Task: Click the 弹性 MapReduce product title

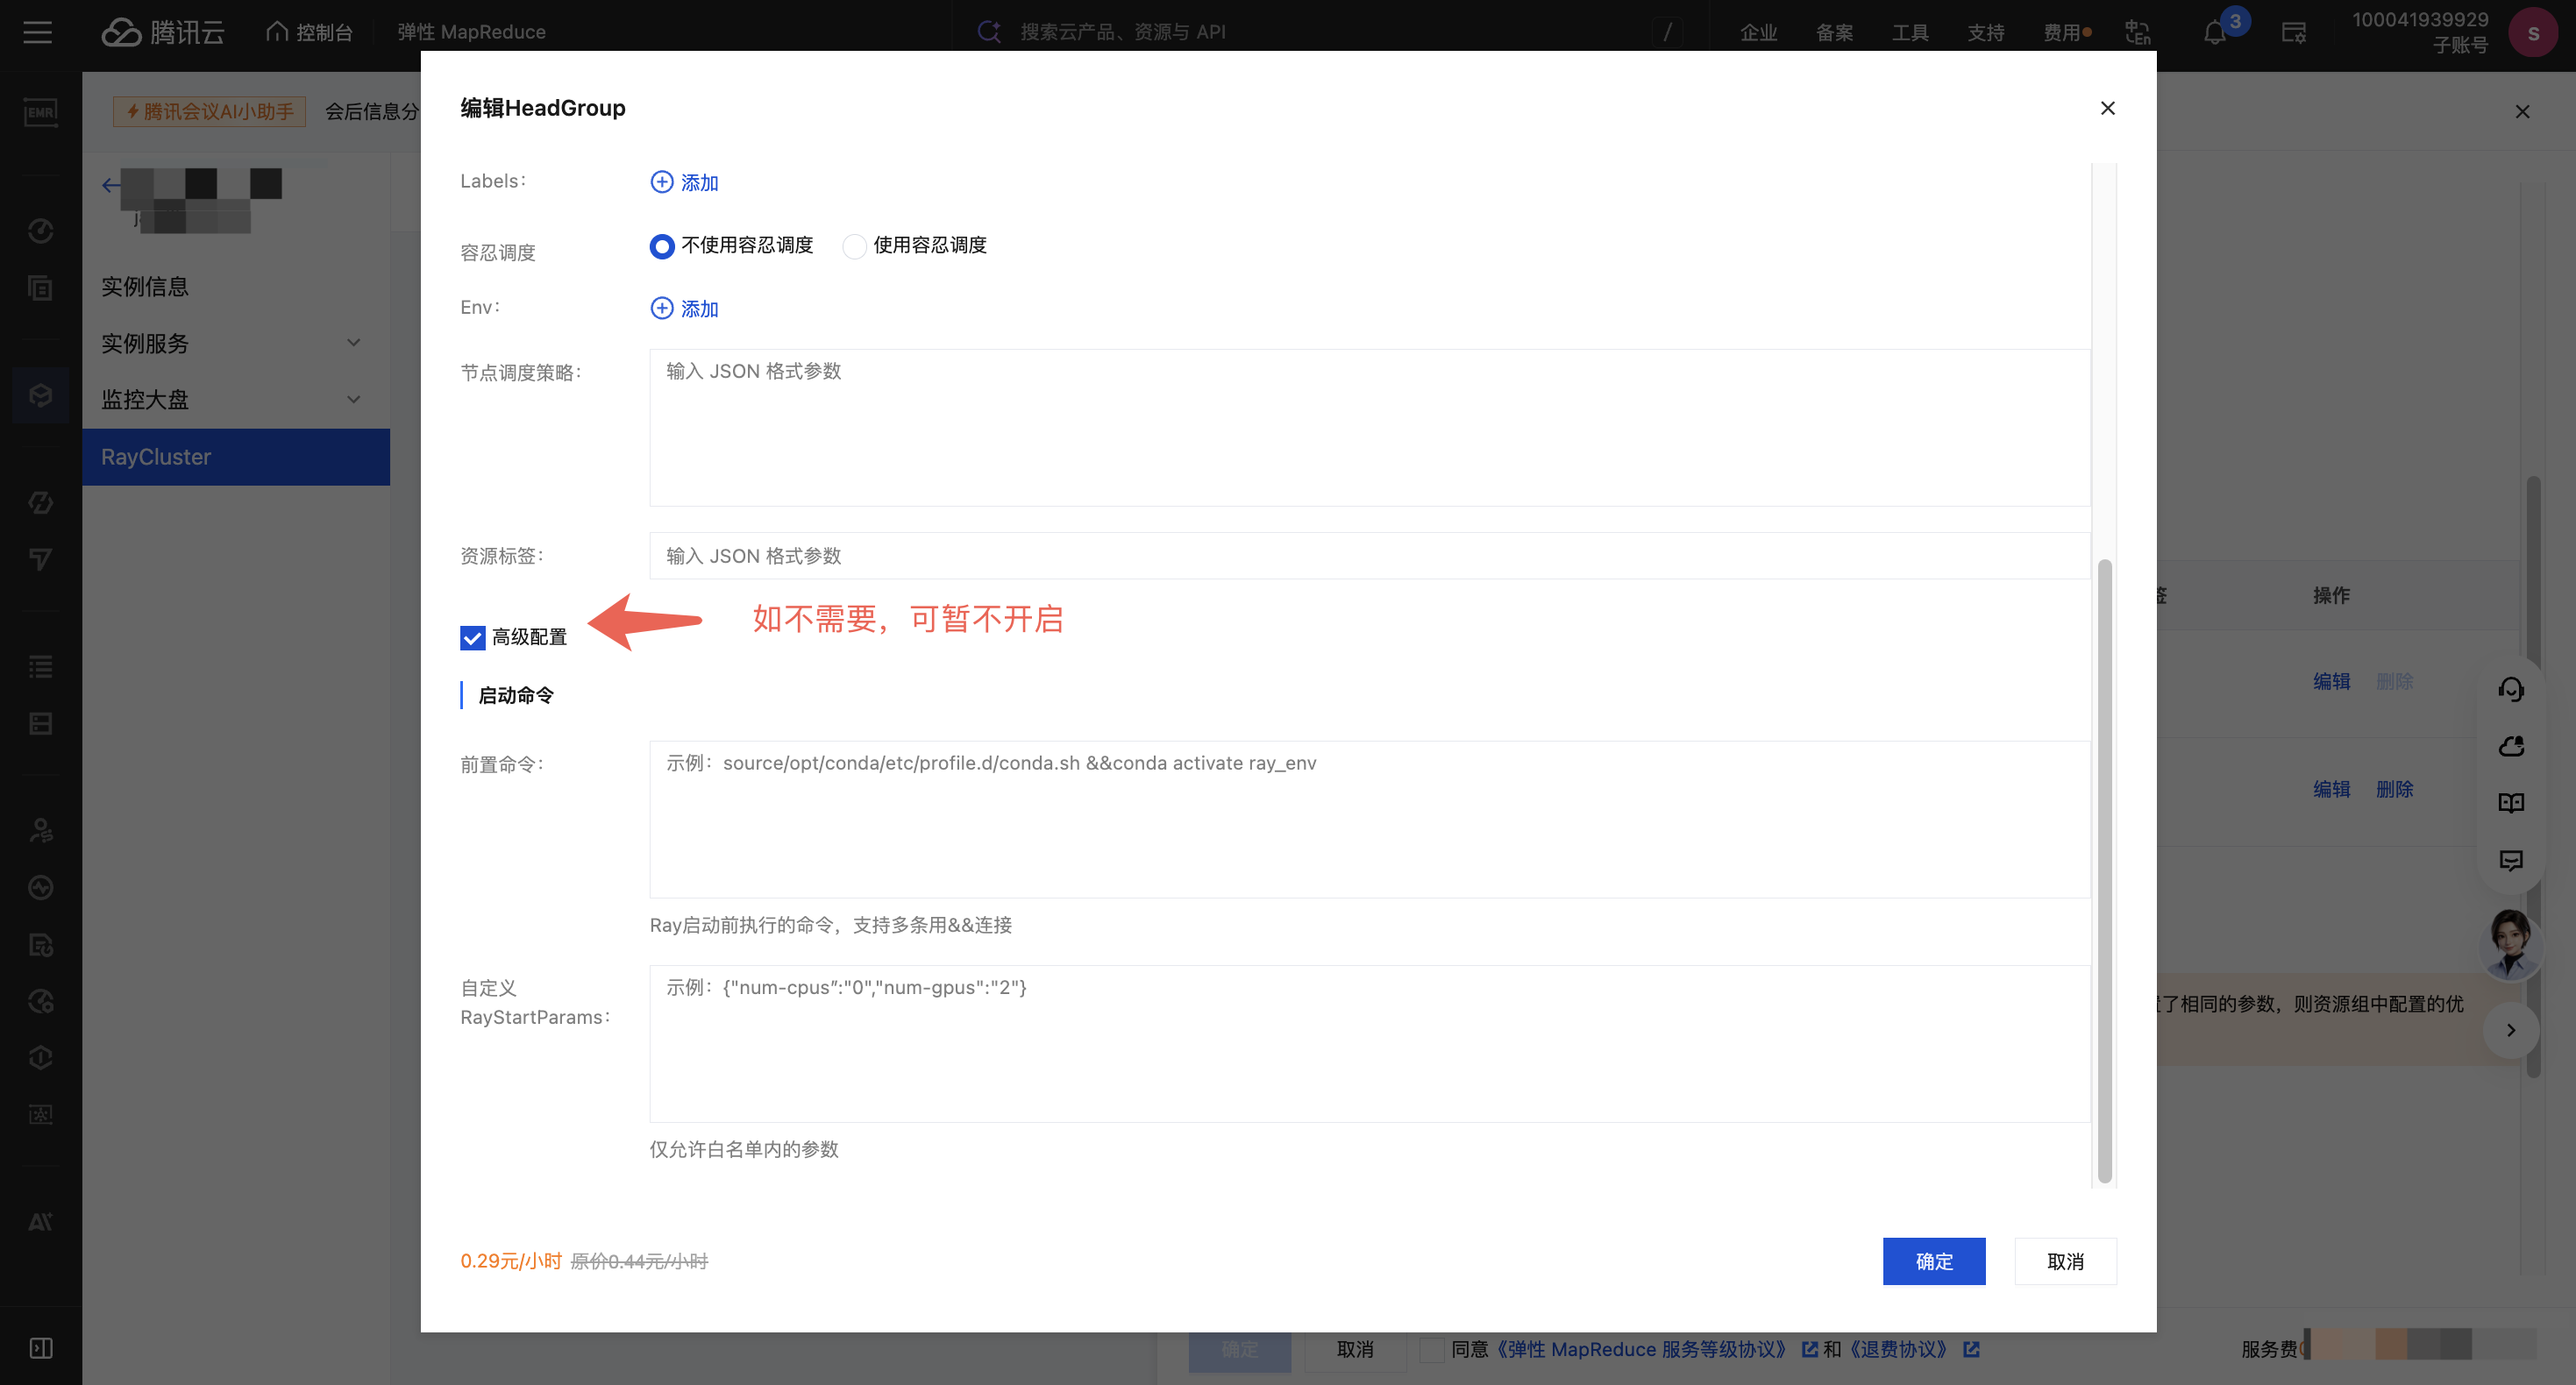Action: pos(471,32)
